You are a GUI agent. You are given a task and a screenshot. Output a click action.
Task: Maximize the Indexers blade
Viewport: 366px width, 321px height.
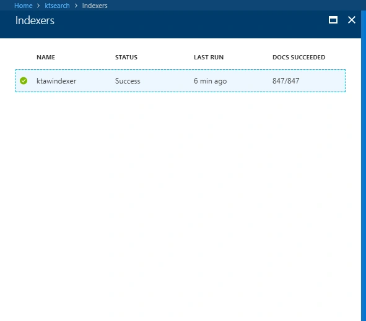click(x=333, y=20)
